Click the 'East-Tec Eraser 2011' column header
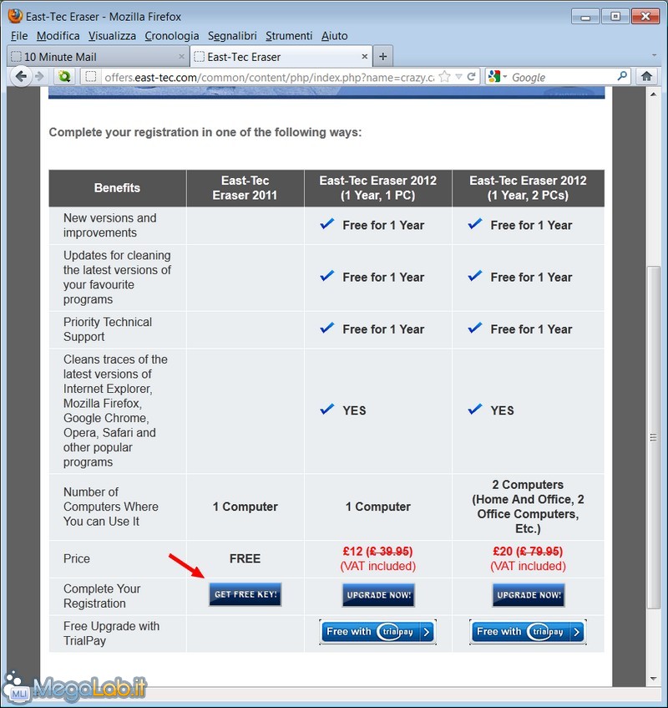The height and width of the screenshot is (708, 668). [x=245, y=188]
